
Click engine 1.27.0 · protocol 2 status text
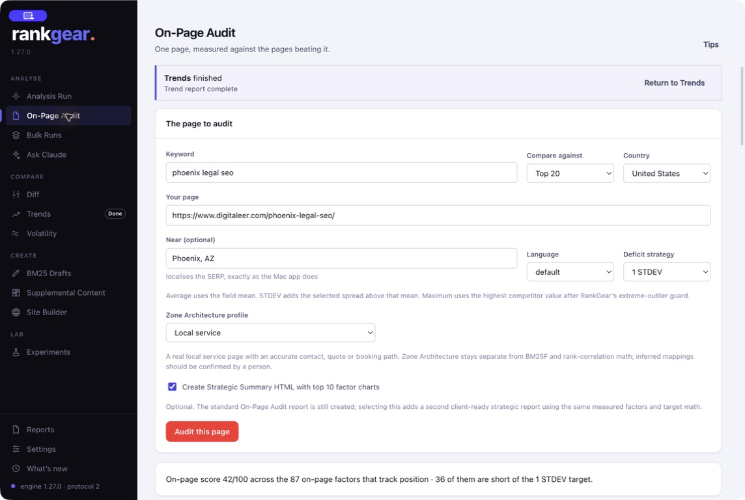coord(60,486)
